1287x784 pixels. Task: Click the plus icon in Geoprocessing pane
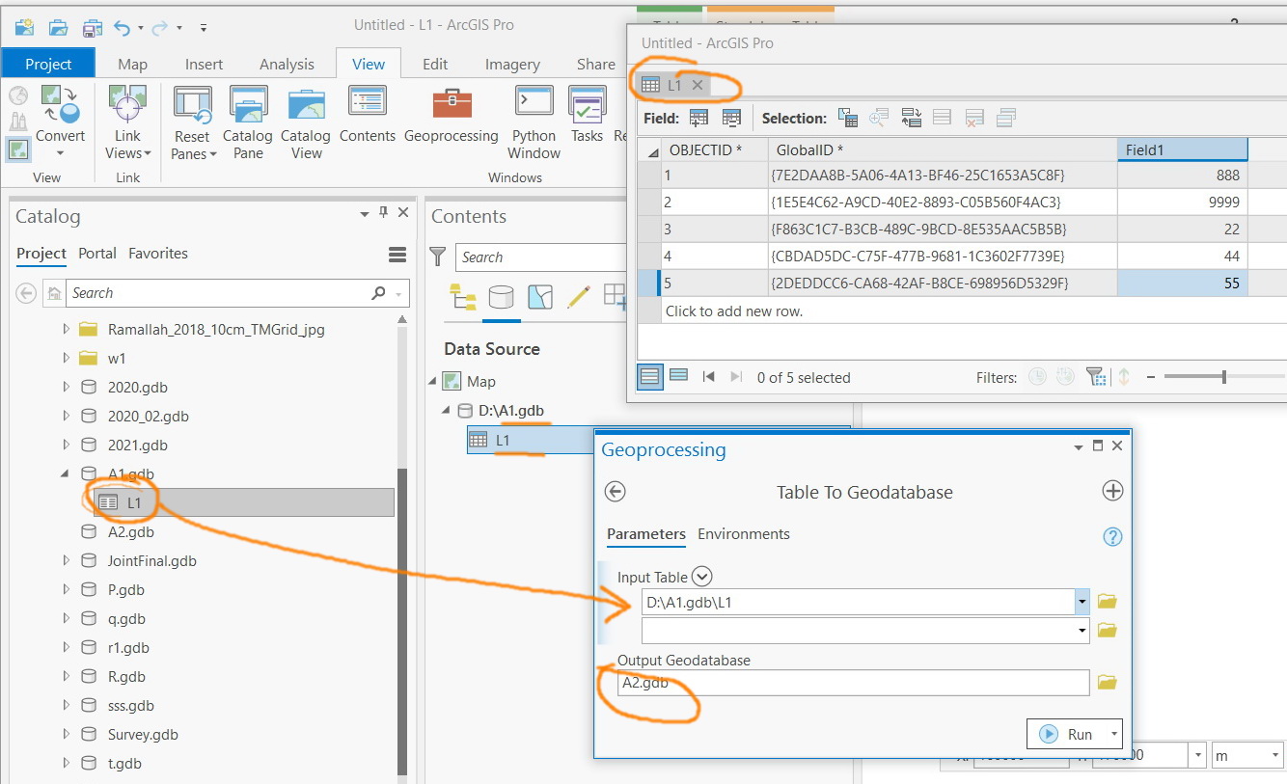point(1112,491)
